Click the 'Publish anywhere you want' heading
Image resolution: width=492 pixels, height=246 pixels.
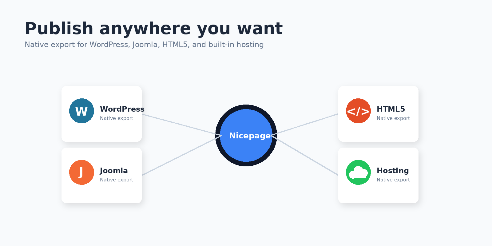coord(153,29)
